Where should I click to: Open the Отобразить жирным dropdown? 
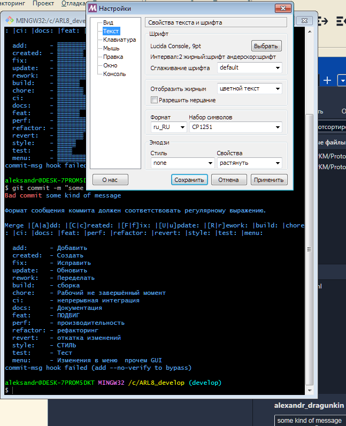coord(249,88)
